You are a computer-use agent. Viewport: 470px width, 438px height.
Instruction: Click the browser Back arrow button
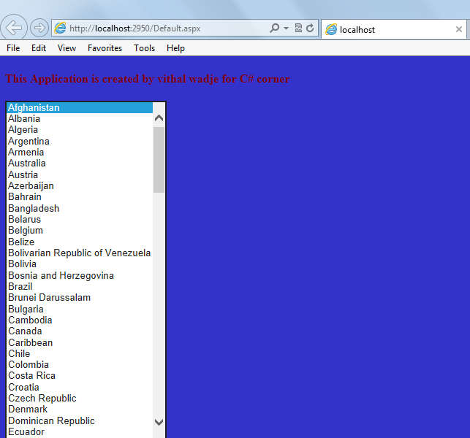tap(14, 28)
